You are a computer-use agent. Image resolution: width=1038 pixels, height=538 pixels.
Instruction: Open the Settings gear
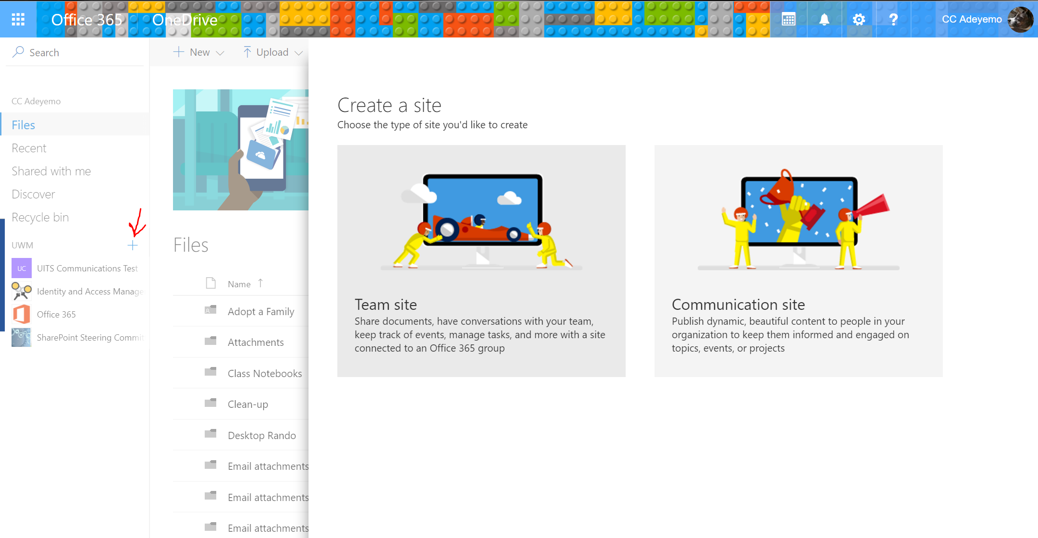click(858, 19)
